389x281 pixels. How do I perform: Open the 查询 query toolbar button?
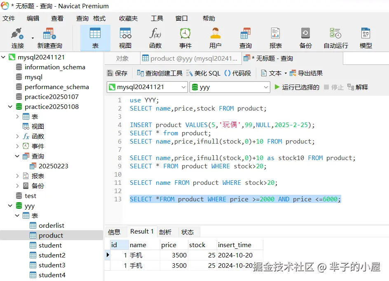(x=245, y=38)
